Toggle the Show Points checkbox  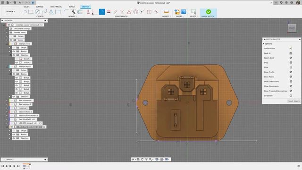tap(291, 76)
